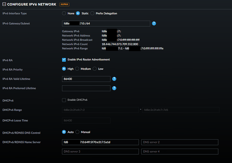
Task: Select Auto for DHCPv6/RDNSS DNS Control
Action: coord(64,132)
